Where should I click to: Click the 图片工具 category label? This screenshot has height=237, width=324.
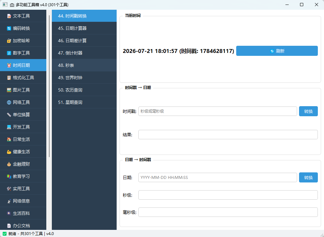21,90
